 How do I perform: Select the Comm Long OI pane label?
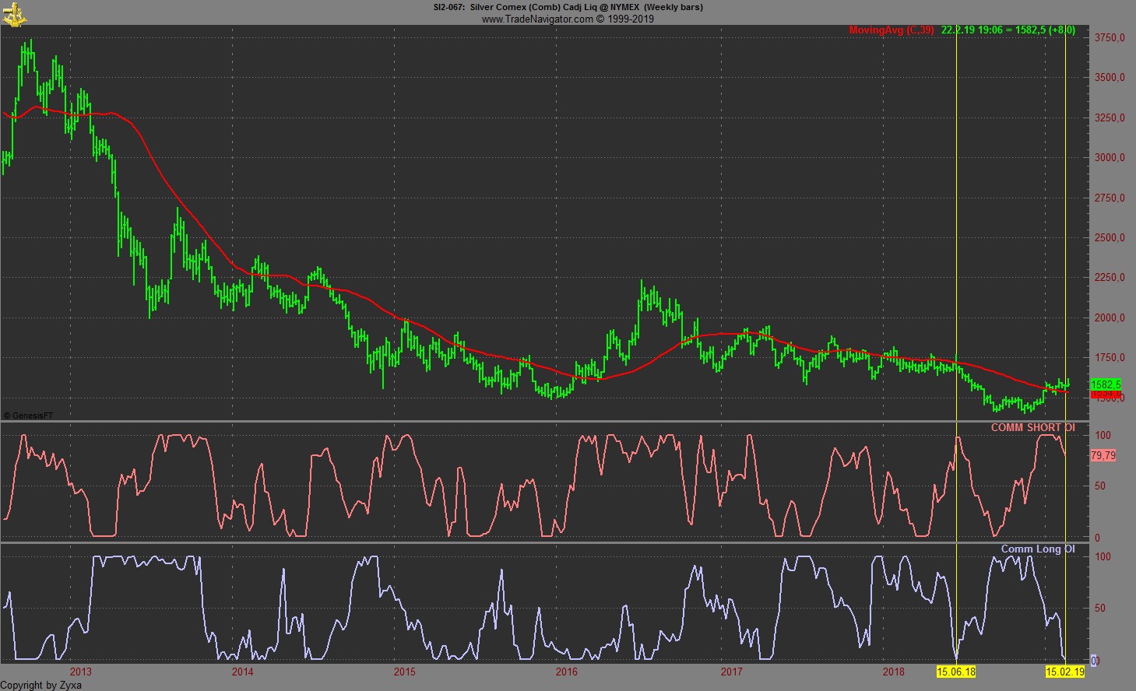tap(1038, 549)
